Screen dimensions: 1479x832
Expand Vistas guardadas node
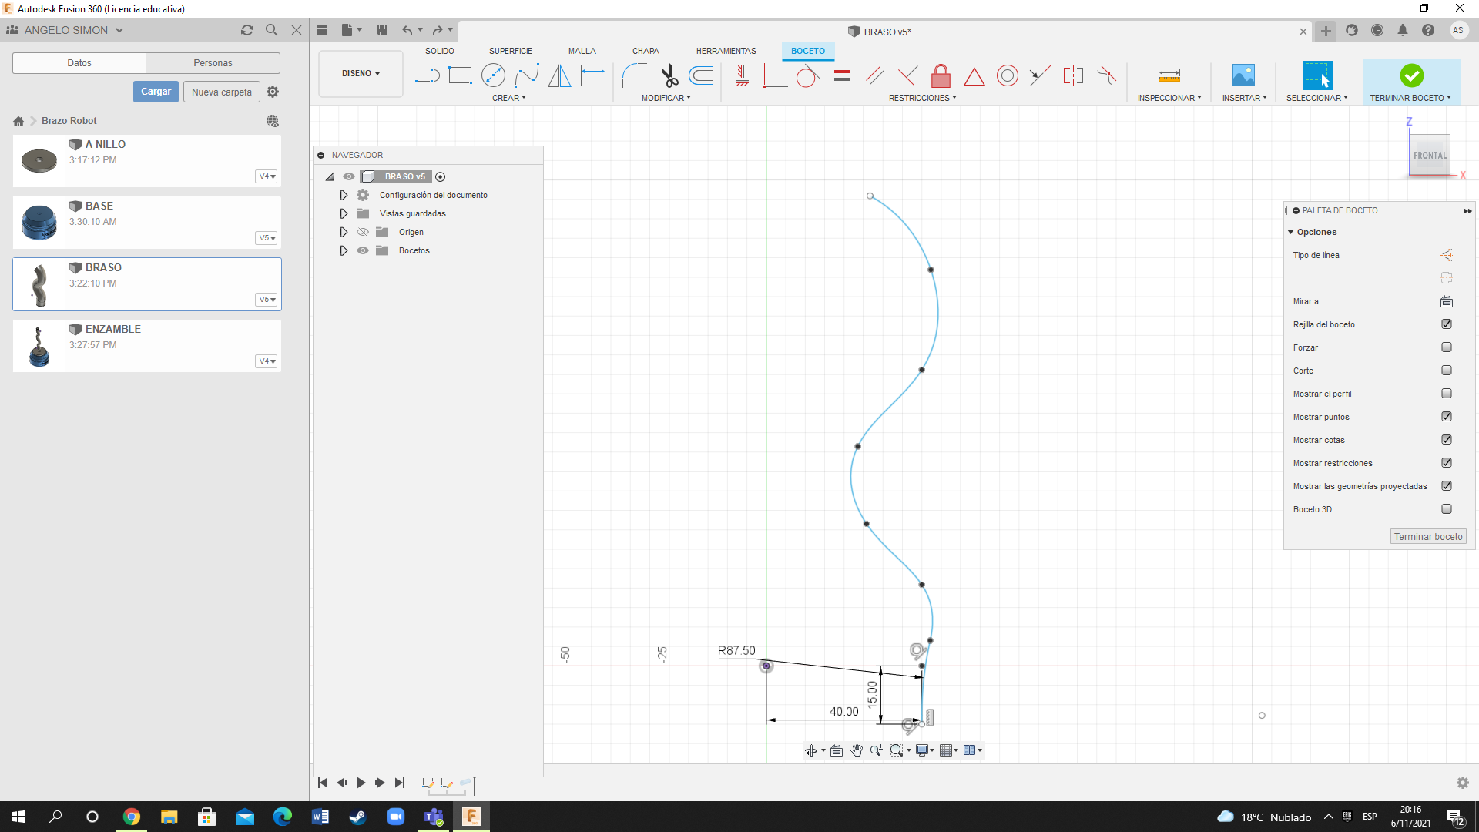pos(344,213)
